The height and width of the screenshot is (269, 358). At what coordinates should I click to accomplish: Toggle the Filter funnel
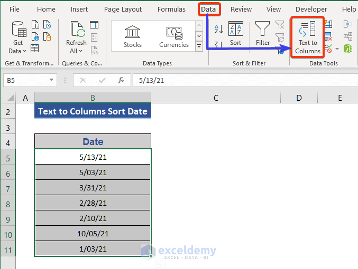point(263,33)
